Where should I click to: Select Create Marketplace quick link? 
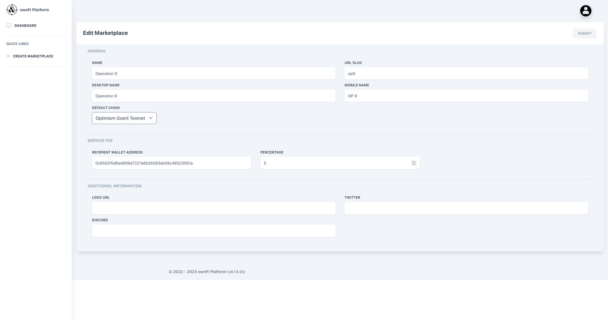coord(33,56)
